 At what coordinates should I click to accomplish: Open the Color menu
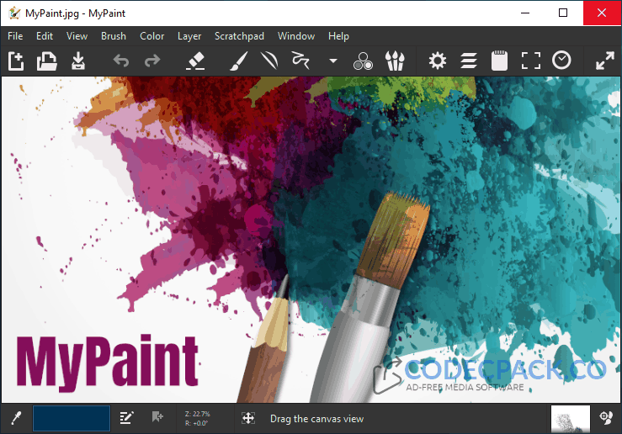pos(152,36)
